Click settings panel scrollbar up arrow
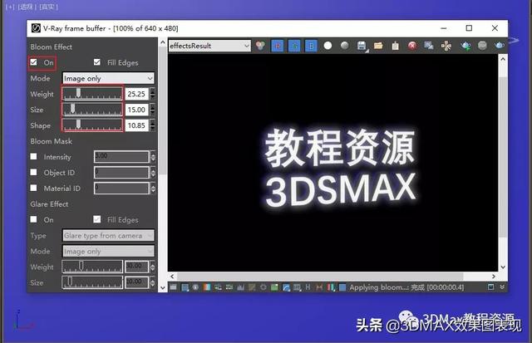The width and height of the screenshot is (532, 343). coord(163,42)
